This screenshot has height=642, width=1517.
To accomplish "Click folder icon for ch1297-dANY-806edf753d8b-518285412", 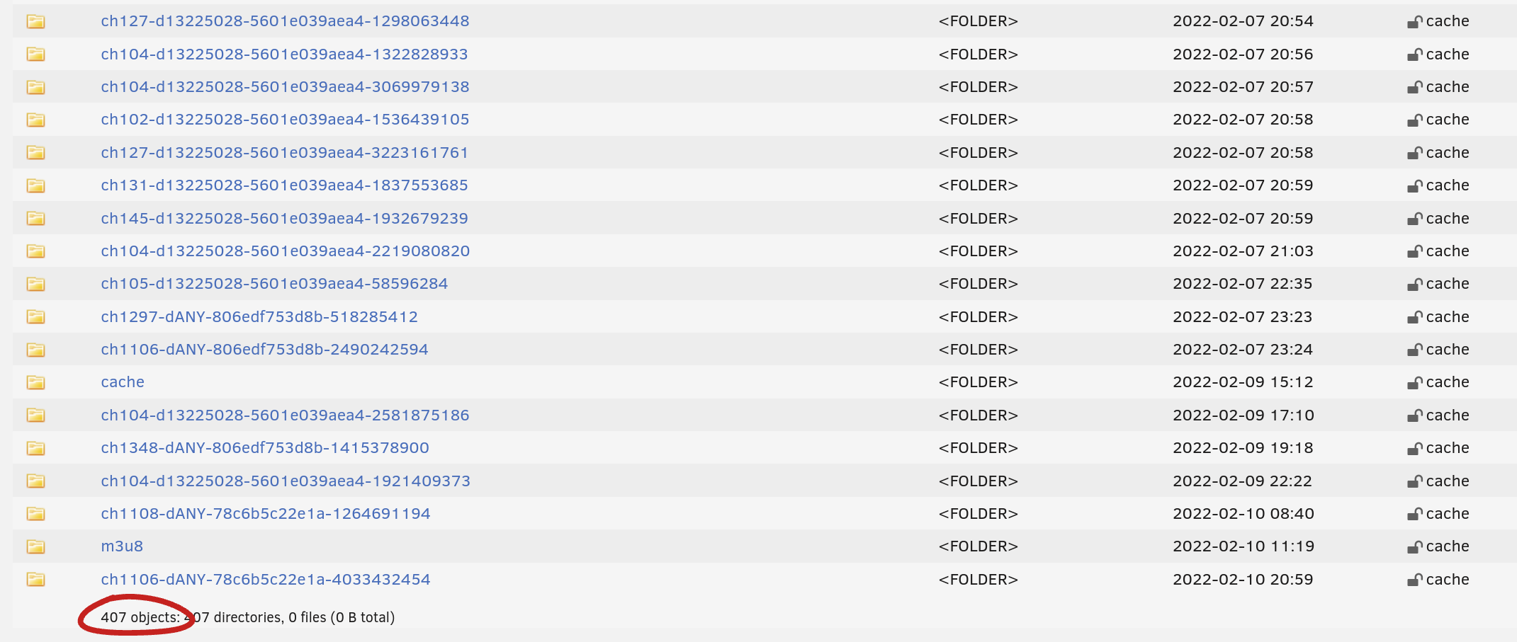I will click(35, 317).
